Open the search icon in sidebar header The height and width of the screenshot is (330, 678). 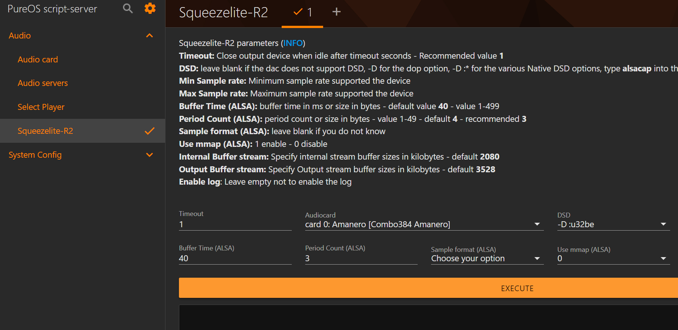click(x=128, y=9)
